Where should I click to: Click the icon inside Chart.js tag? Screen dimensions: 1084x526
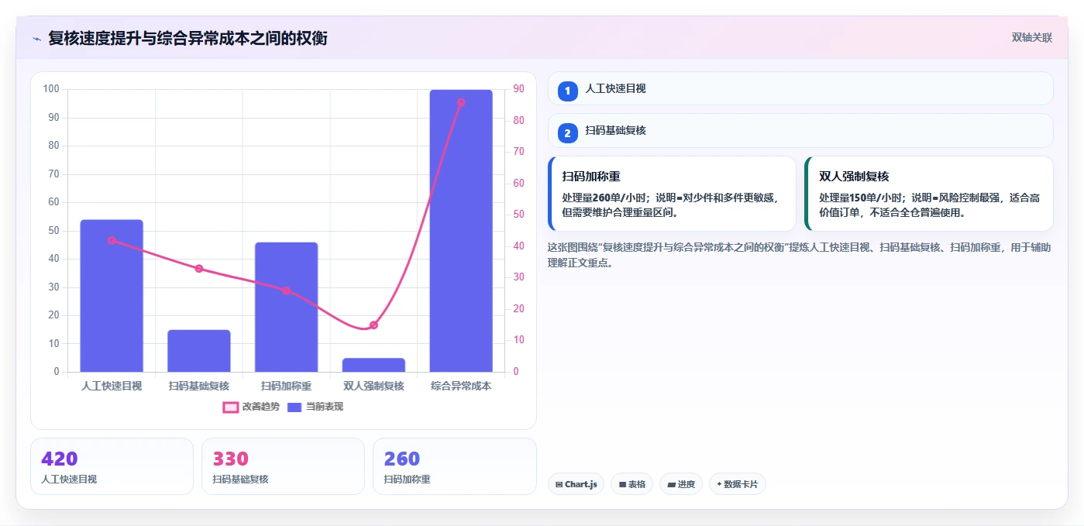(559, 484)
